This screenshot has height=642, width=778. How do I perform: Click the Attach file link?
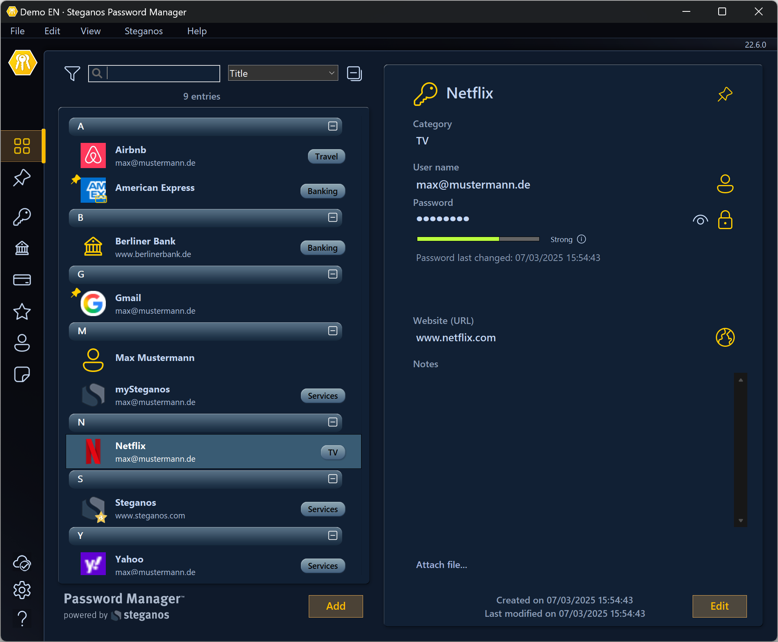[x=441, y=565]
